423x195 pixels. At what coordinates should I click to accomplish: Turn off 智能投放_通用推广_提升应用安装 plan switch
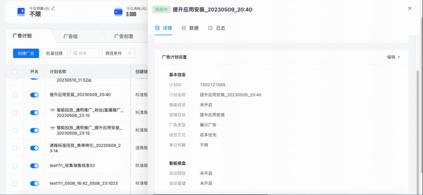tap(34, 131)
